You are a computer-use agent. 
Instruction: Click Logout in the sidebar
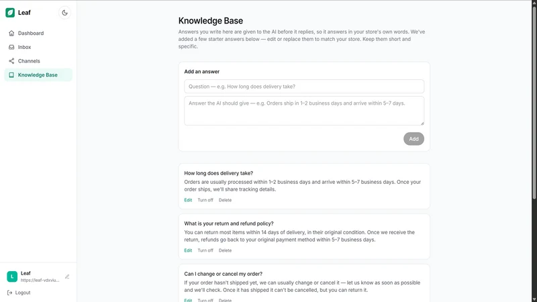19,293
